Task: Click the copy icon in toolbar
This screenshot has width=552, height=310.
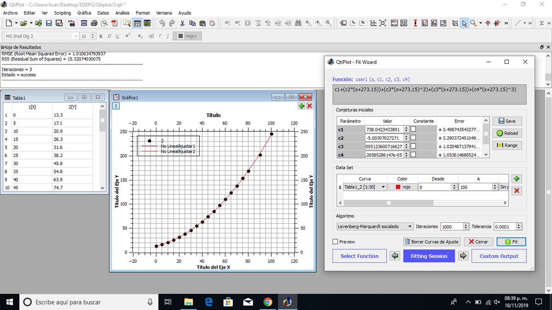Action: (192, 23)
